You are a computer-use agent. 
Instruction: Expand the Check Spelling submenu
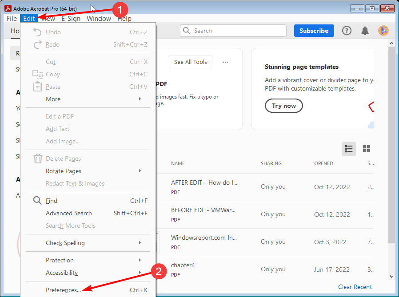(x=88, y=243)
